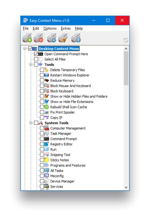The width and height of the screenshot is (150, 219).
Task: Click the Show or Hide Hidden Files icon
Action: (x=46, y=96)
